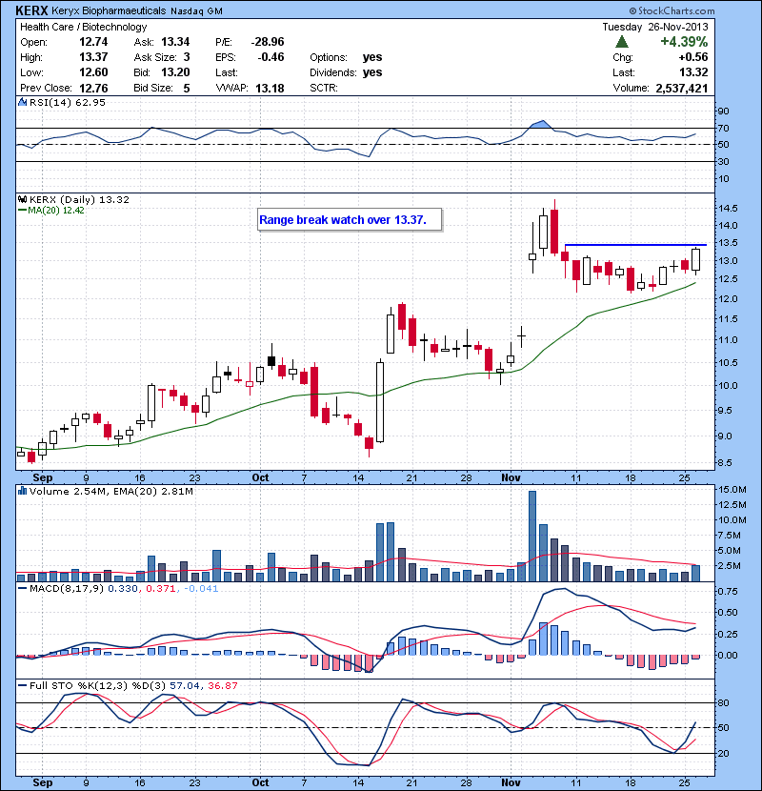Click the candlestick icon beside KERX (Daily)
The width and height of the screenshot is (762, 791).
click(22, 199)
